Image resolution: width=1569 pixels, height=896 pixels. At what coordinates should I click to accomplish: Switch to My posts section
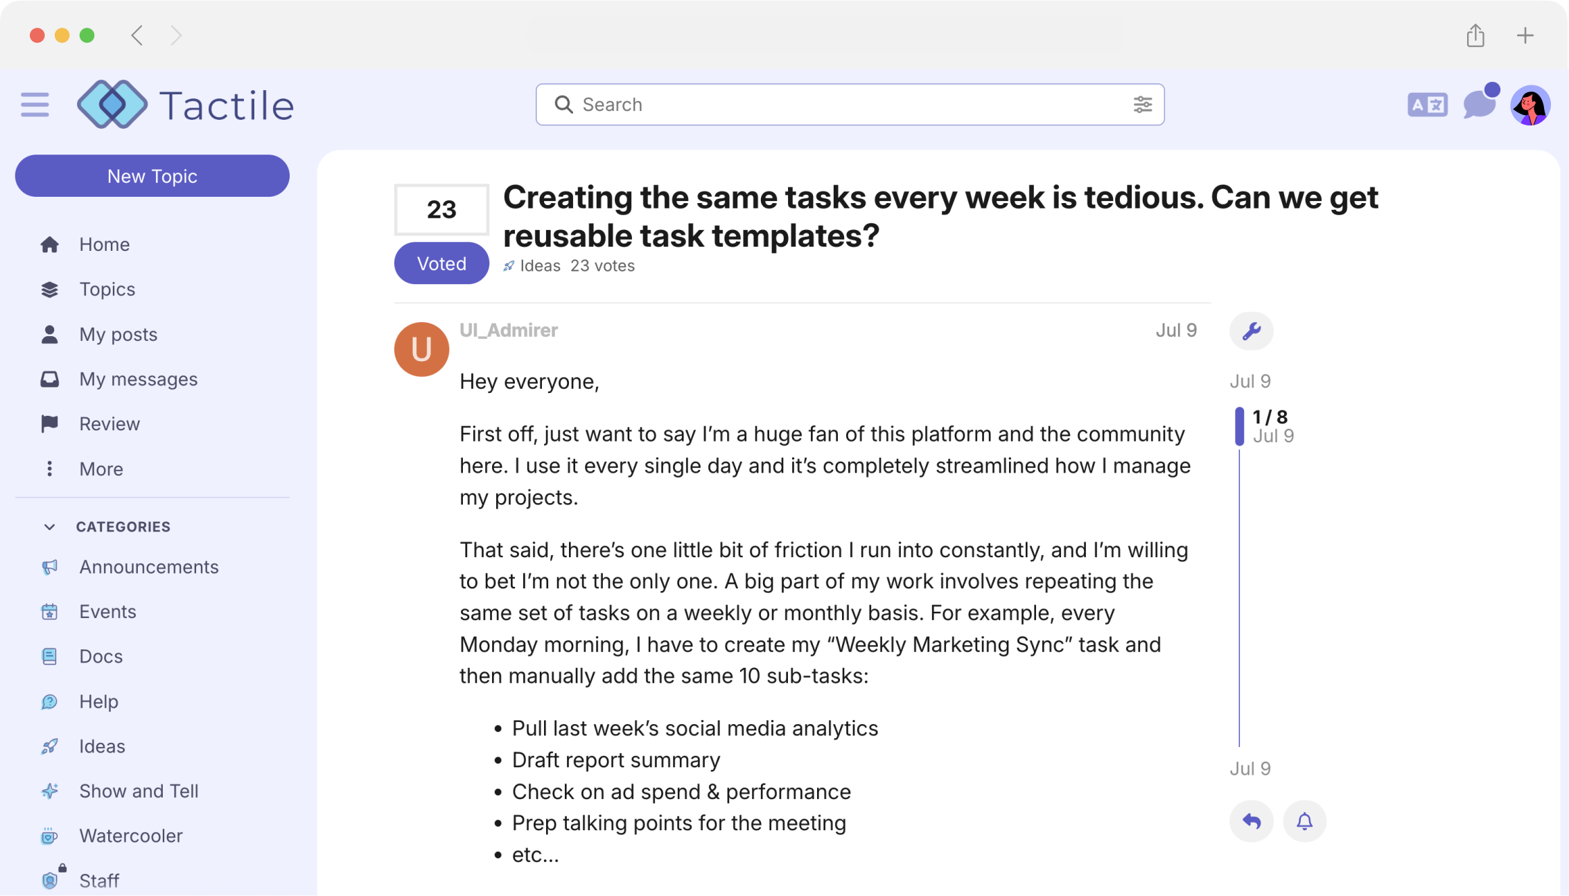point(118,334)
